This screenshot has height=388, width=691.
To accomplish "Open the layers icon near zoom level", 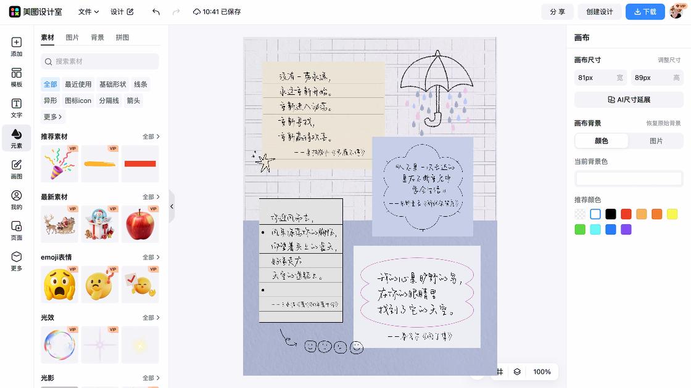I will click(517, 372).
